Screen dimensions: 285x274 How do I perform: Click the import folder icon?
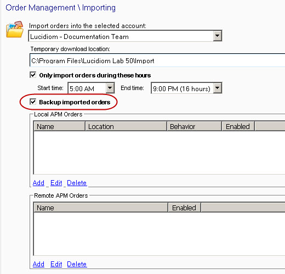(15, 29)
